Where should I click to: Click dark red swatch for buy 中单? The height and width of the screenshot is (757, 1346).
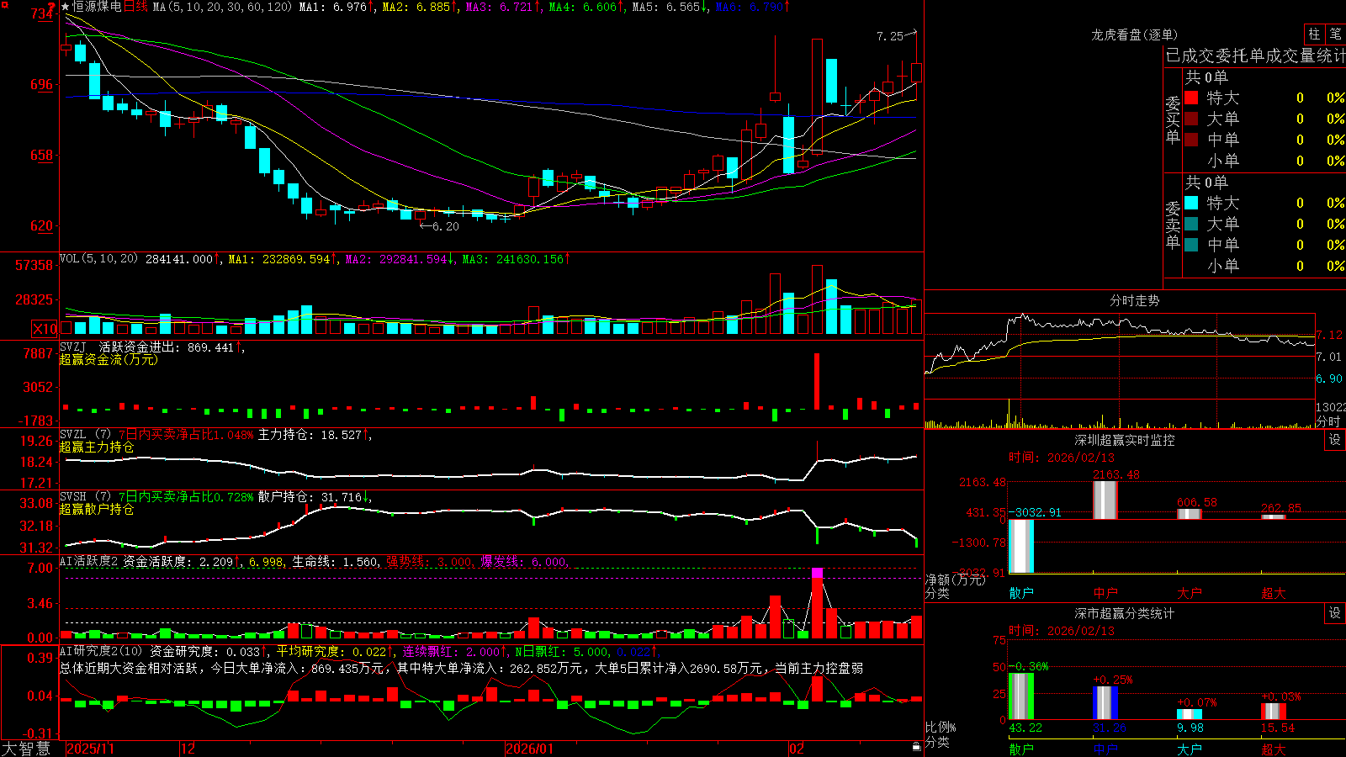click(x=1191, y=140)
